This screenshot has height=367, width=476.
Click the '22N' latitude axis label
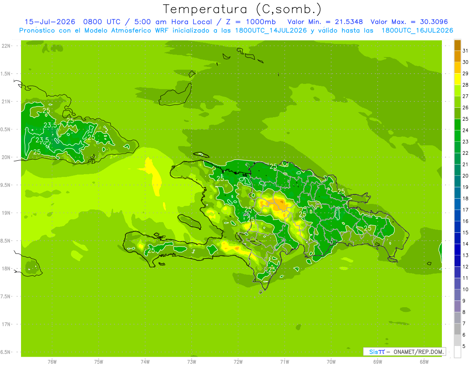pos(6,46)
